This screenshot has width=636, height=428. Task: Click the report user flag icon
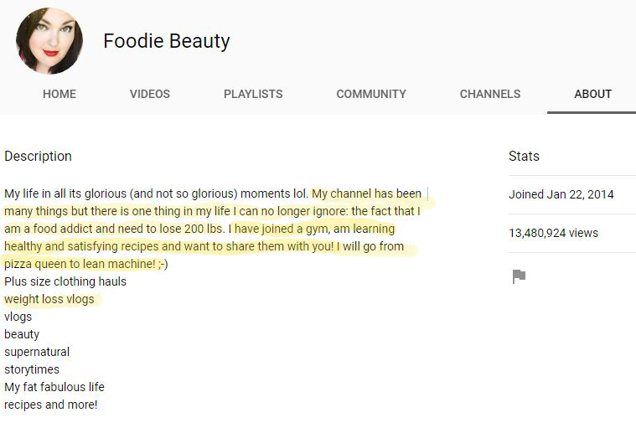tap(519, 276)
